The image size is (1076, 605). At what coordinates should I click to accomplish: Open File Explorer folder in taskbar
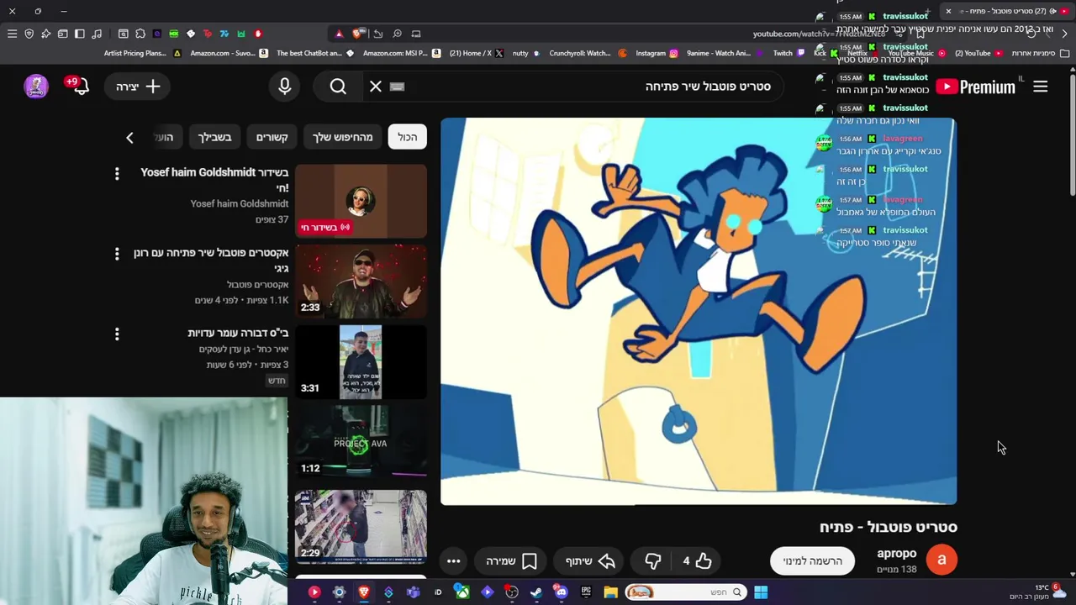pyautogui.click(x=610, y=592)
